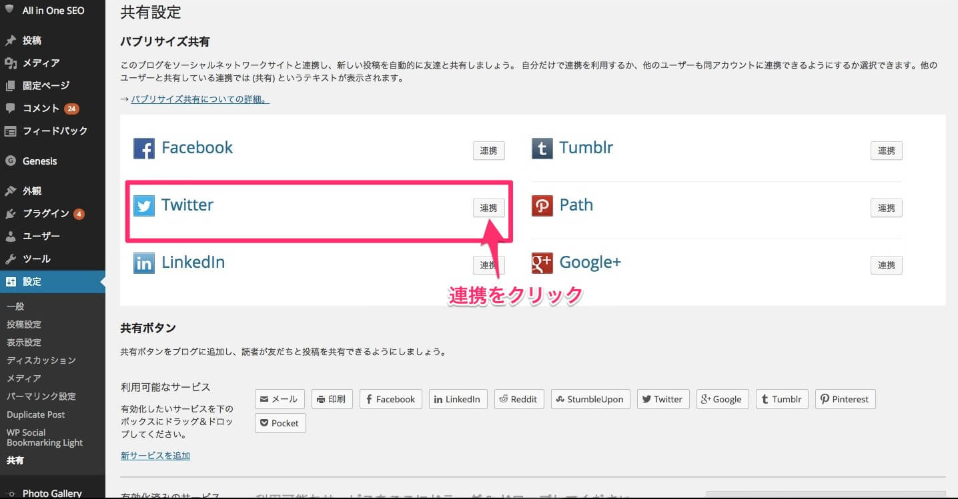Open the 投稿設定 submenu item
The height and width of the screenshot is (499, 958).
click(x=24, y=324)
